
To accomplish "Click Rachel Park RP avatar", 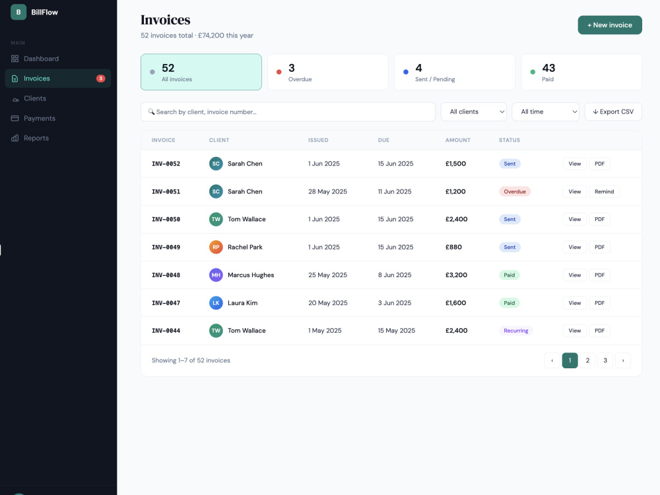I will [x=216, y=247].
